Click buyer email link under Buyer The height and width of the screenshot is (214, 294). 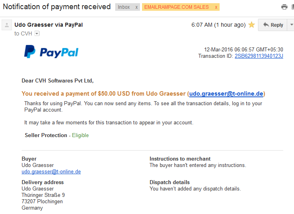coord(51,172)
